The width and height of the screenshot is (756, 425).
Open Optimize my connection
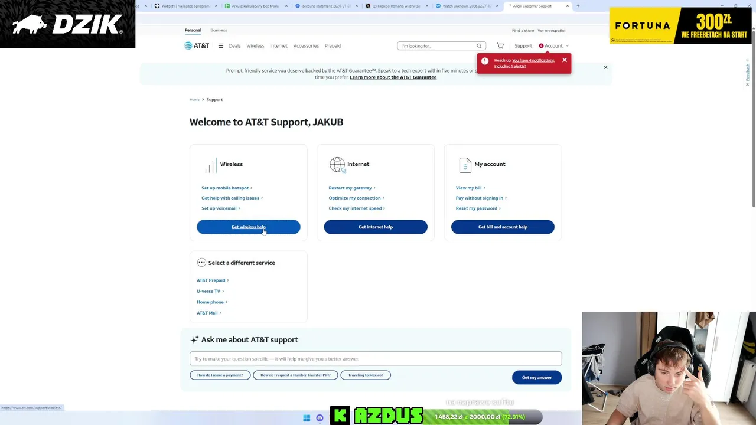point(357,198)
